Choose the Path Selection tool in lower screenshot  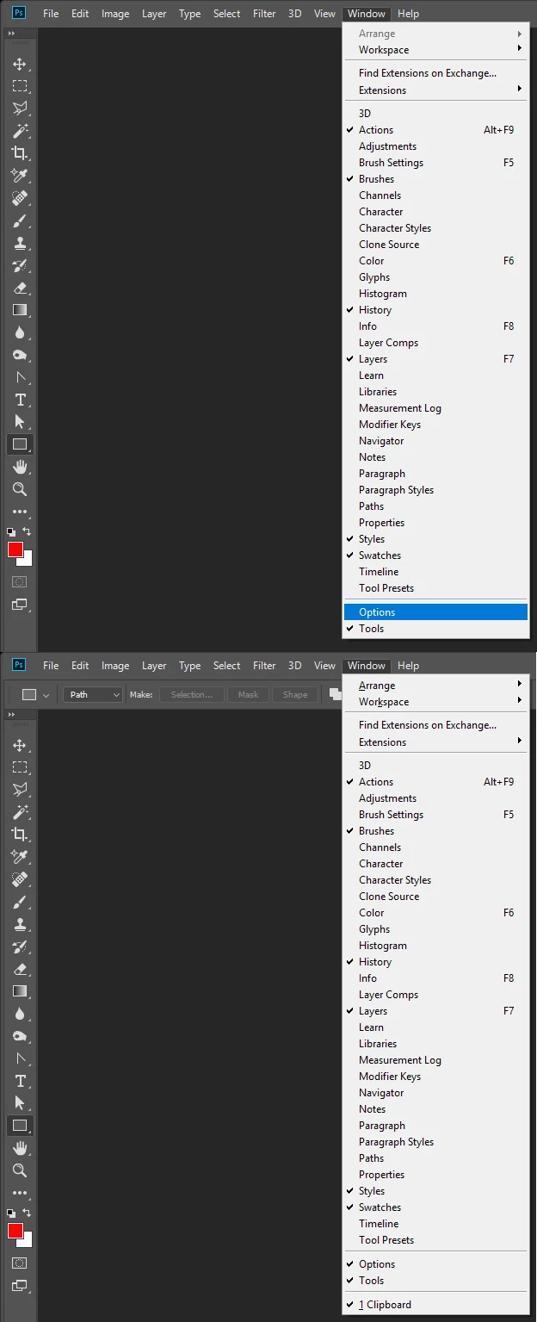click(19, 1103)
